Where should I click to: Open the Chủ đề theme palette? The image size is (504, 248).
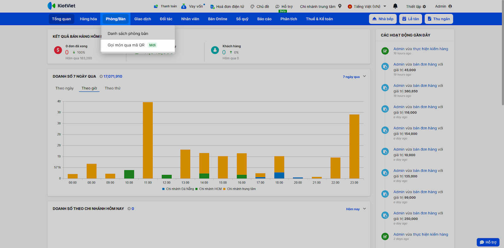(x=252, y=7)
